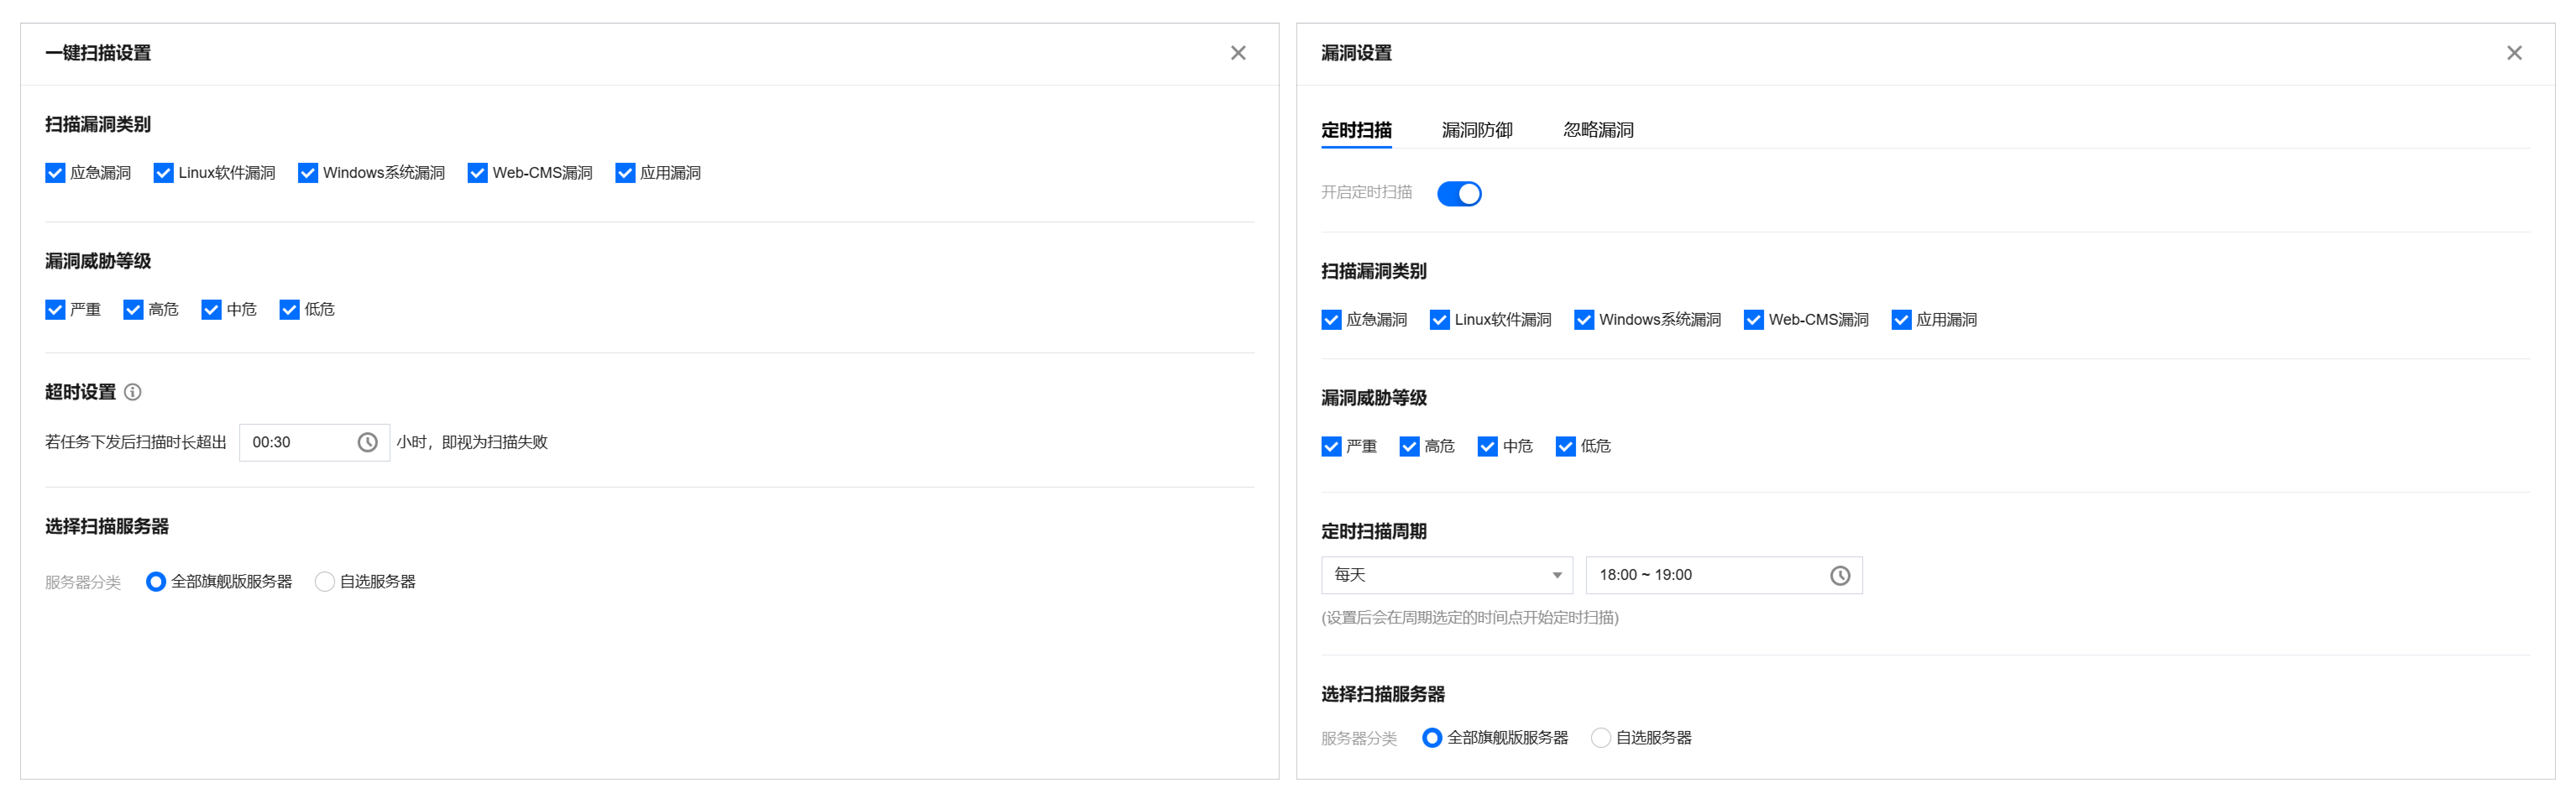This screenshot has height=799, width=2576.
Task: Click 扫描漏洞类别 heading in 漏洞设置 dialog
Action: pos(1374,271)
